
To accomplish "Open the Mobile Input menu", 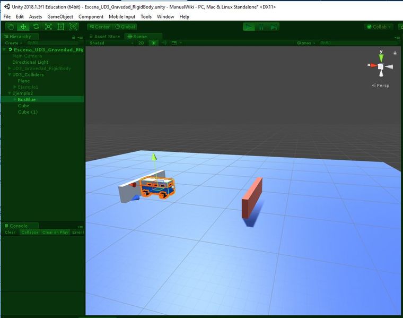I will click(x=122, y=17).
